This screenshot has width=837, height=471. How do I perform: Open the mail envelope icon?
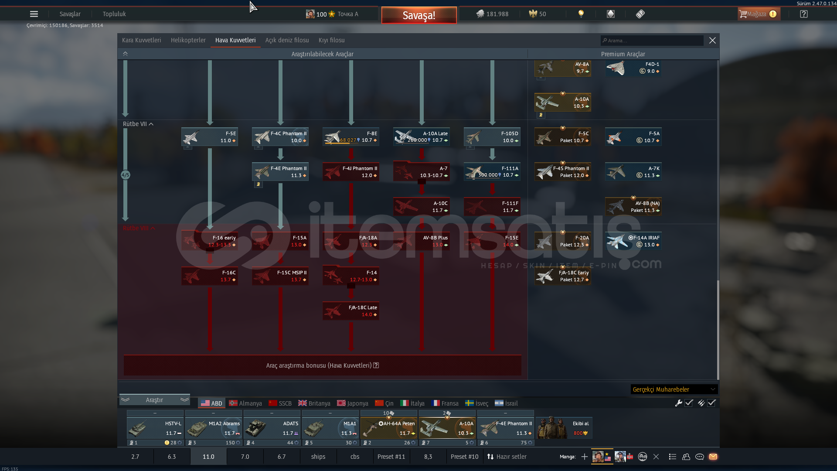tap(713, 457)
